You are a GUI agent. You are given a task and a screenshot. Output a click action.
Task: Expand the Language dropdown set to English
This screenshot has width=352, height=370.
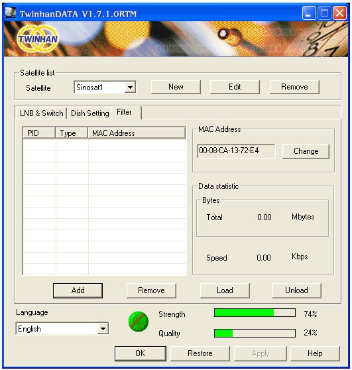[x=103, y=329]
